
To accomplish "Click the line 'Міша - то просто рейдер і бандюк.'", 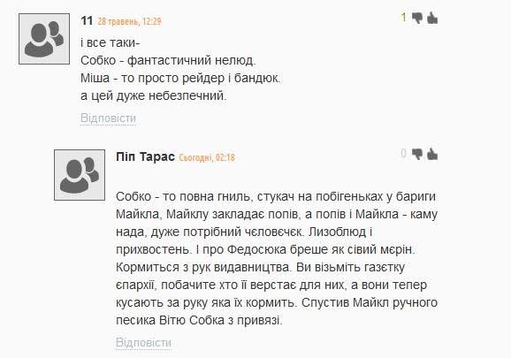I will 180,78.
